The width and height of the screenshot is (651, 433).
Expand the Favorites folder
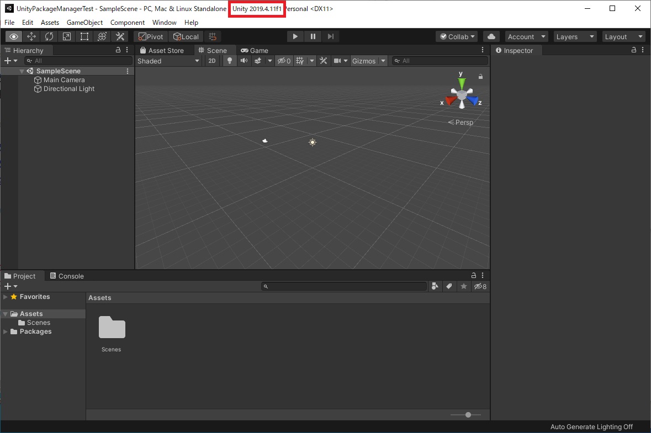point(6,297)
